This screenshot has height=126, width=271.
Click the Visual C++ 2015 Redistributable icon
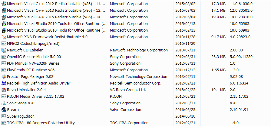click(x=4, y=17)
